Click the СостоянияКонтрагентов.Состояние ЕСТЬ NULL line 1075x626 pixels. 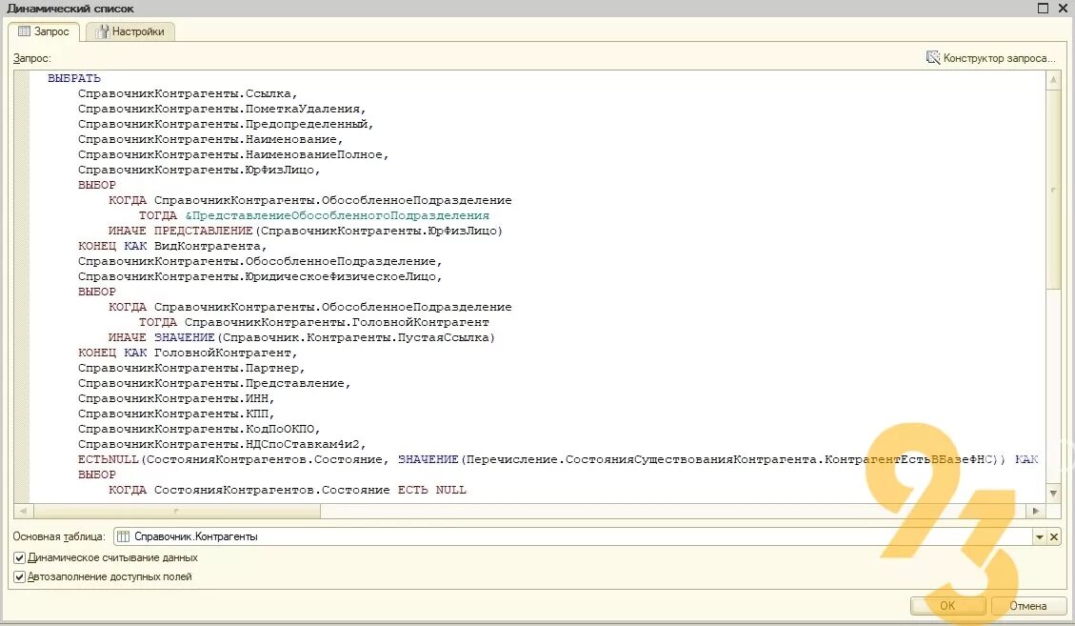point(309,490)
